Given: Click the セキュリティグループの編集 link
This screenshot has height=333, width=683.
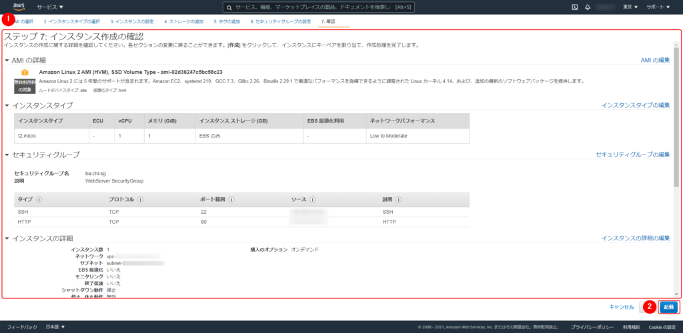Looking at the screenshot, I should click(632, 155).
